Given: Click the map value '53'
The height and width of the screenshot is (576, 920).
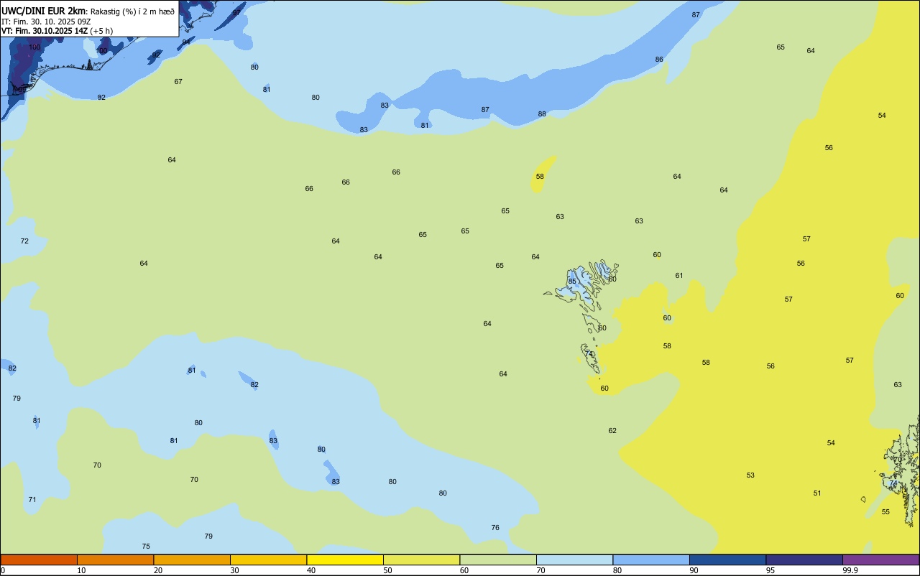Looking at the screenshot, I should pyautogui.click(x=750, y=475).
